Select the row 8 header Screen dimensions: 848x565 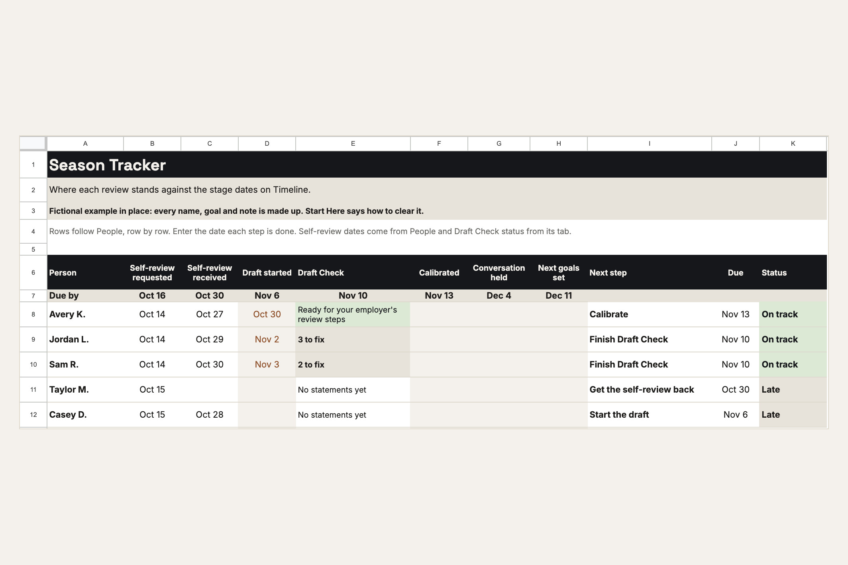33,315
